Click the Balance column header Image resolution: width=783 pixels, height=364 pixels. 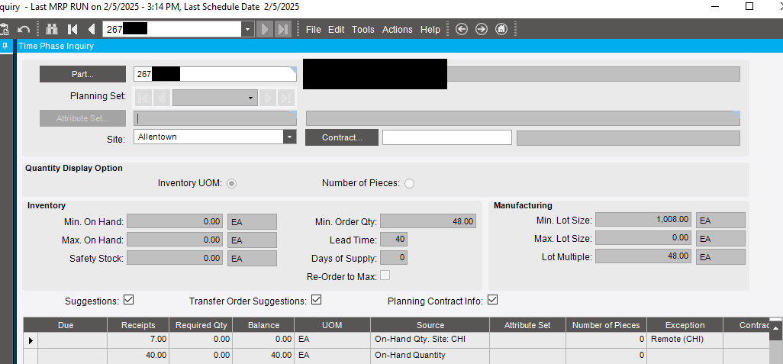point(263,325)
